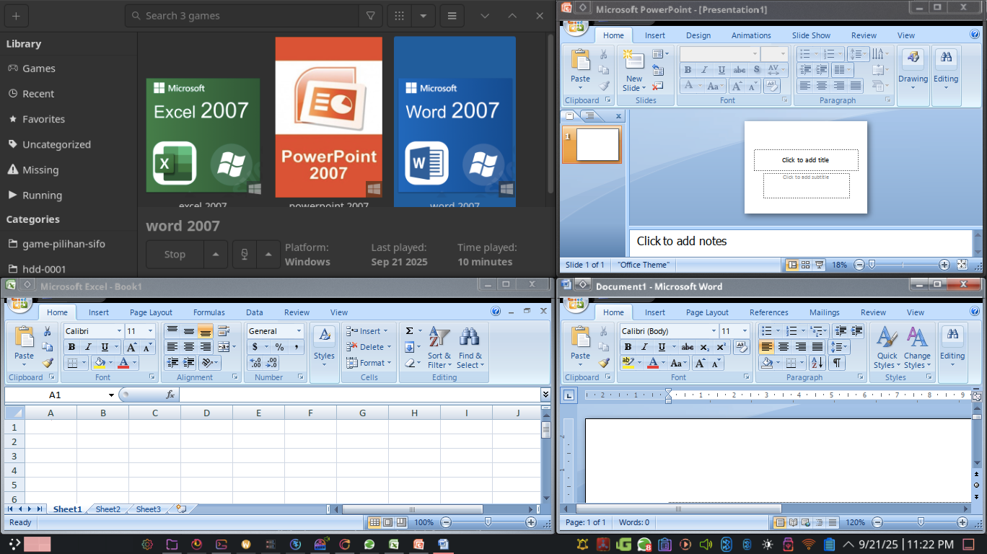The height and width of the screenshot is (554, 987).
Task: Select Favorites in the launcher Library sidebar
Action: coord(43,119)
